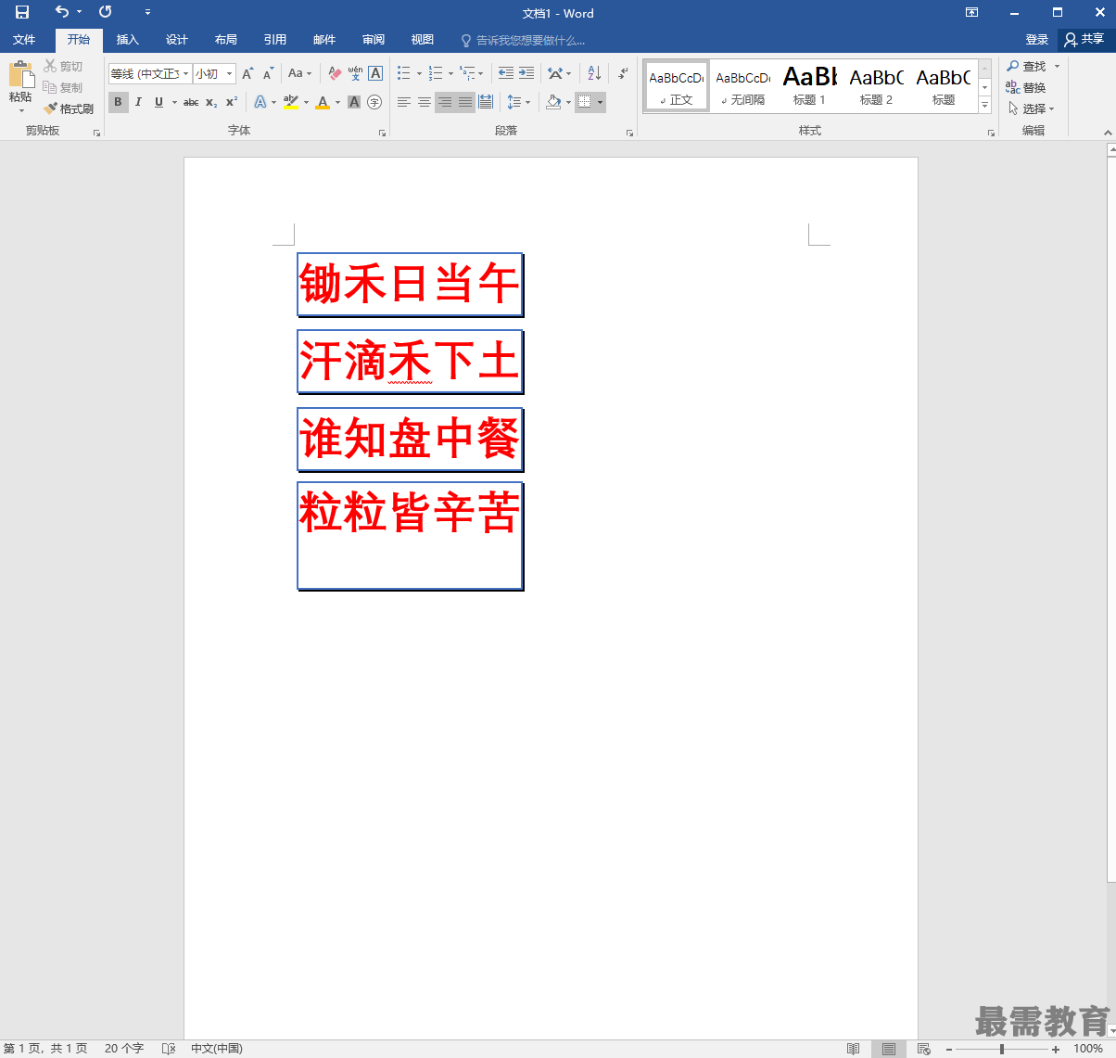Open the 选择 select dropdown
The width and height of the screenshot is (1116, 1058).
(1032, 109)
